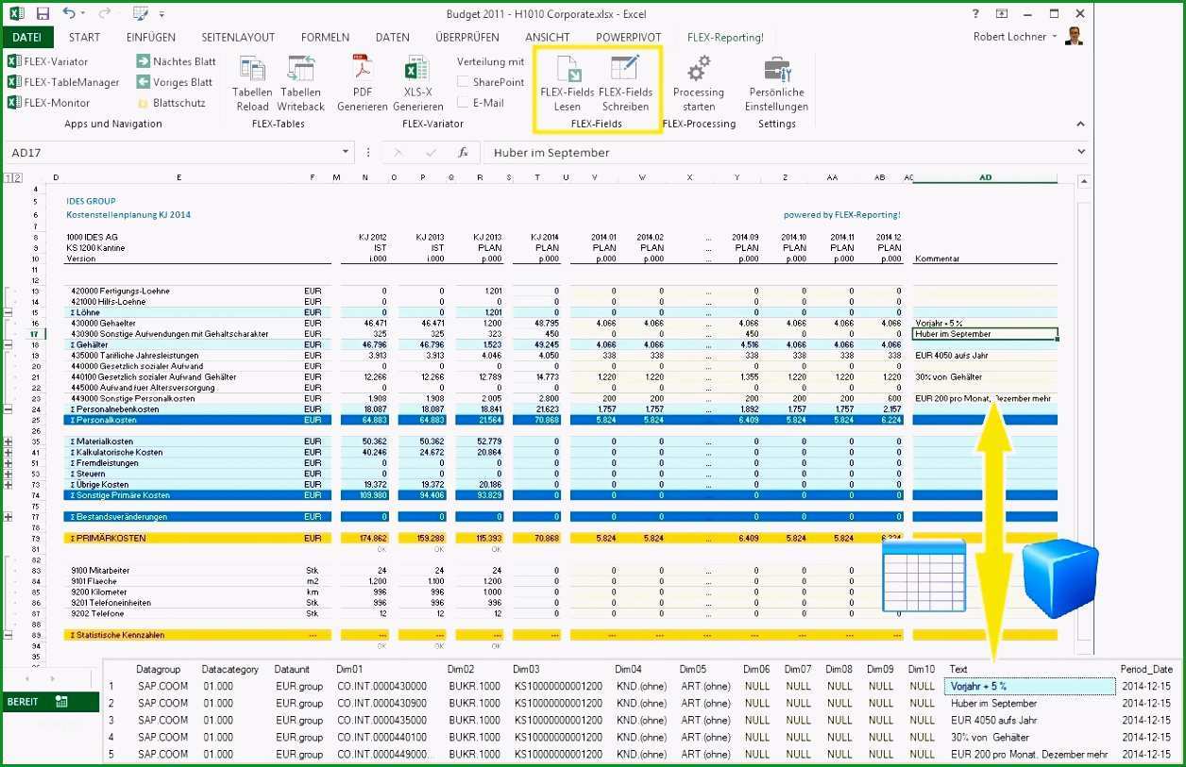1186x767 pixels.
Task: Switch to the POWERPIVOT tab
Action: coord(628,38)
